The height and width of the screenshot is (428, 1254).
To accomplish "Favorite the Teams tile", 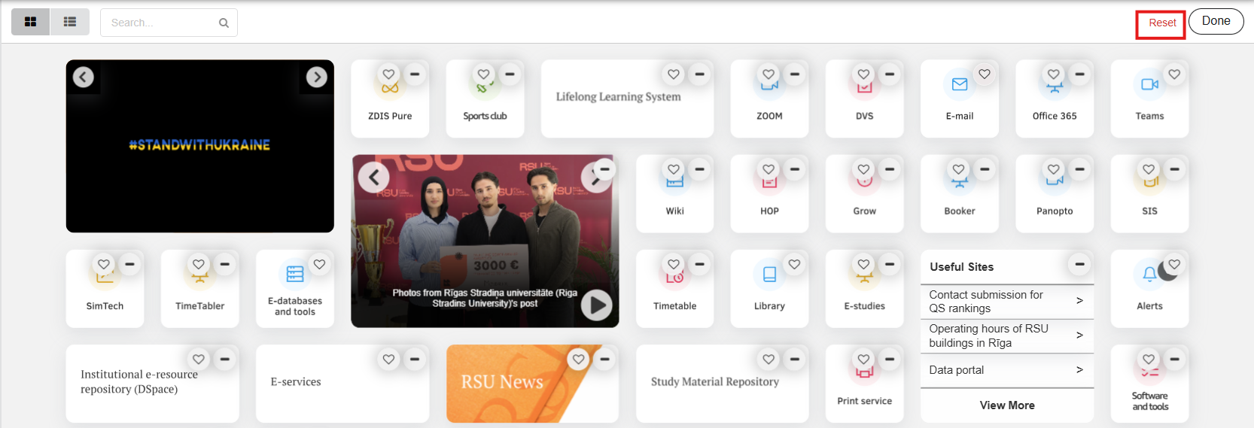I will (1174, 74).
